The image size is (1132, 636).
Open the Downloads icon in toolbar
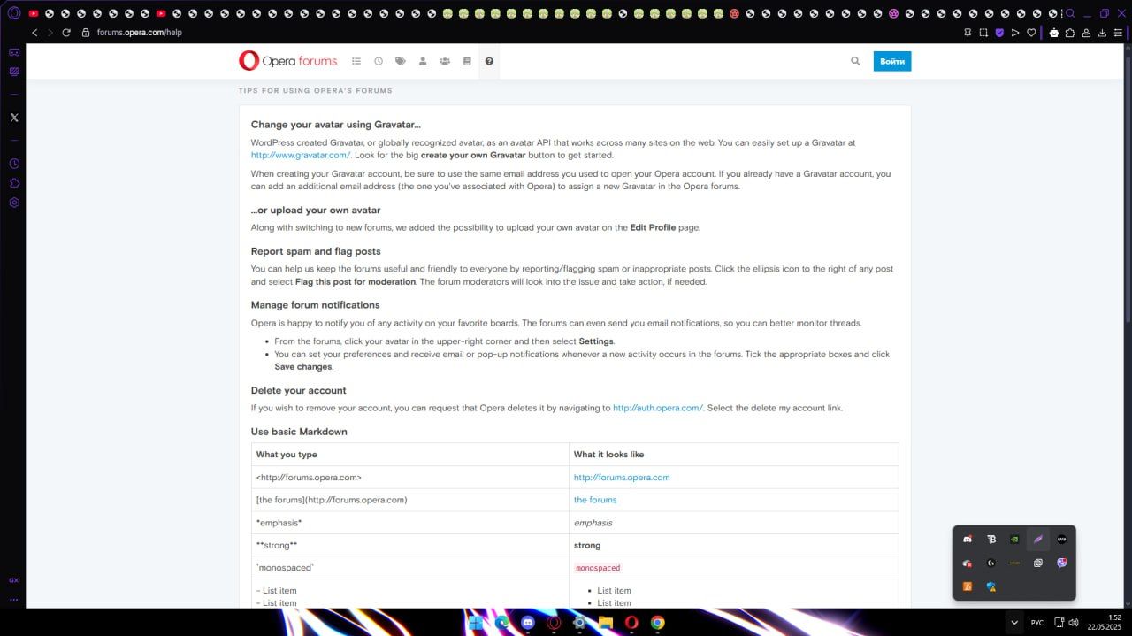(x=1103, y=33)
